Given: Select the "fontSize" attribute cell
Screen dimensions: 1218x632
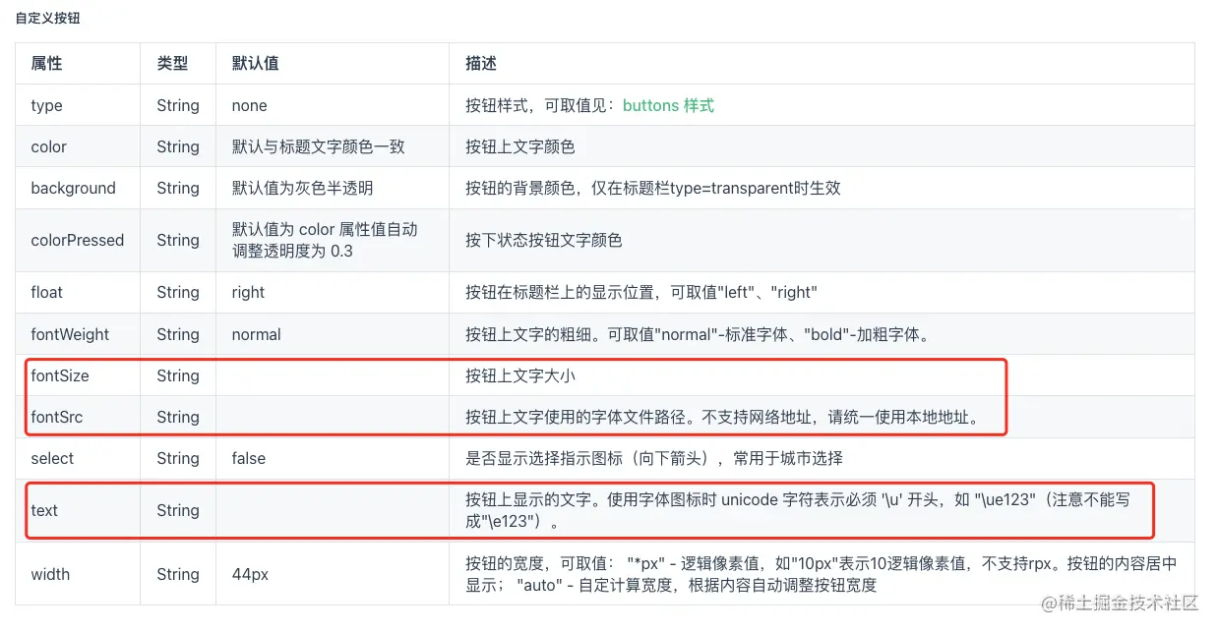Looking at the screenshot, I should (x=60, y=375).
